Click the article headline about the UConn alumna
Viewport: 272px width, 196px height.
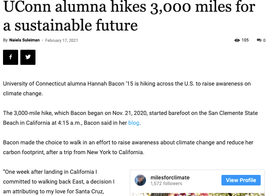pos(129,16)
